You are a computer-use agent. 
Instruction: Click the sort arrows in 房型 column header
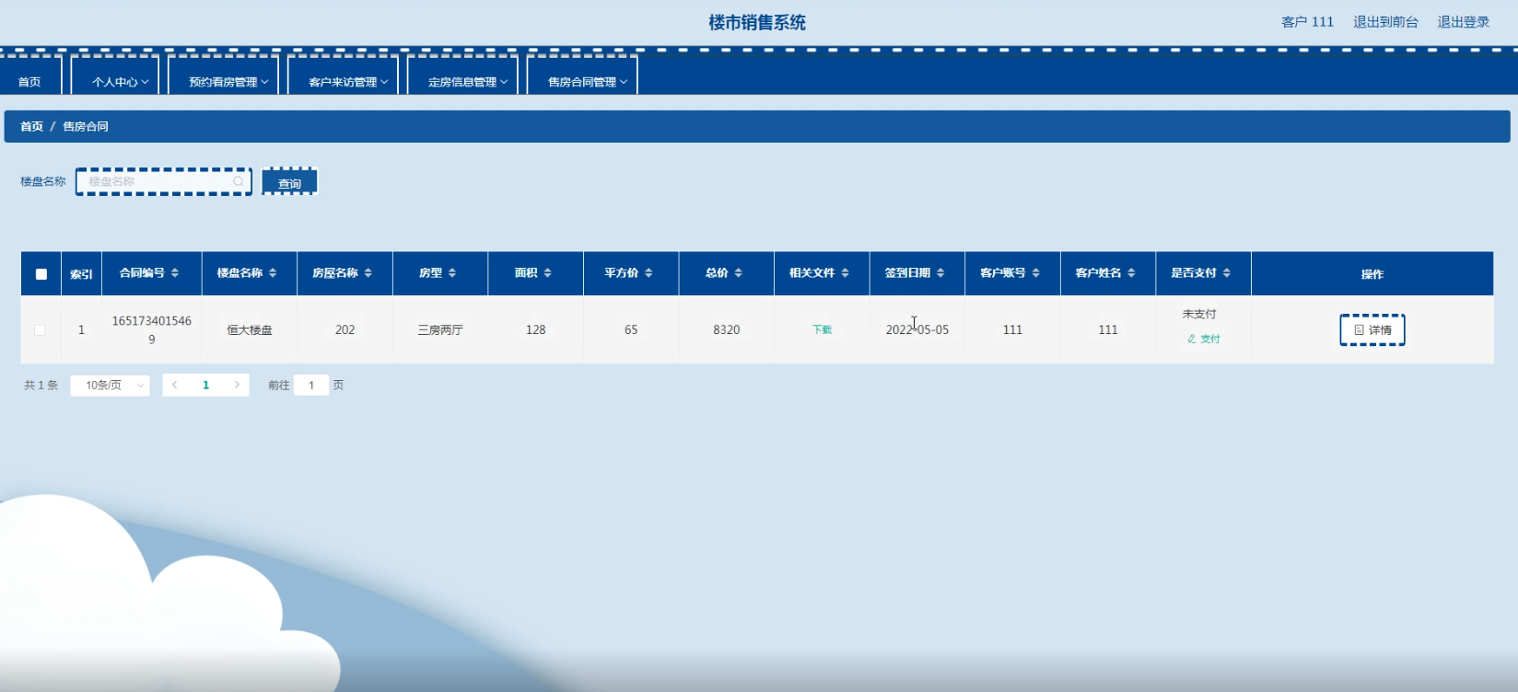click(x=452, y=273)
